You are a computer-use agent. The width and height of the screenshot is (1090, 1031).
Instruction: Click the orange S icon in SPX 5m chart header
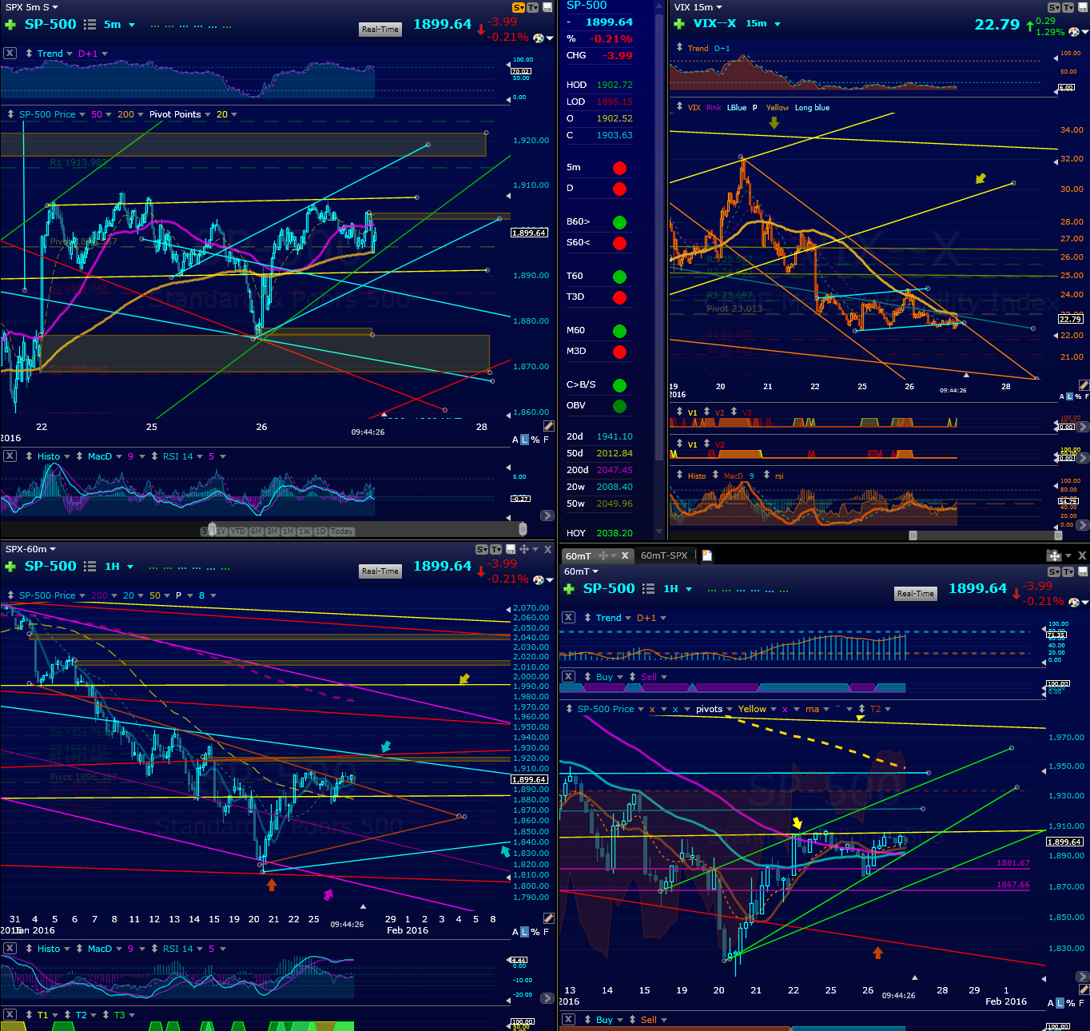click(x=519, y=7)
